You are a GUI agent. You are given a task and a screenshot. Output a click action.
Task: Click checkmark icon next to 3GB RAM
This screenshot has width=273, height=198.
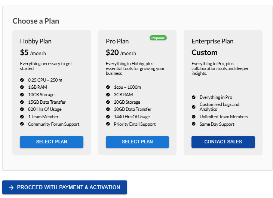click(108, 95)
